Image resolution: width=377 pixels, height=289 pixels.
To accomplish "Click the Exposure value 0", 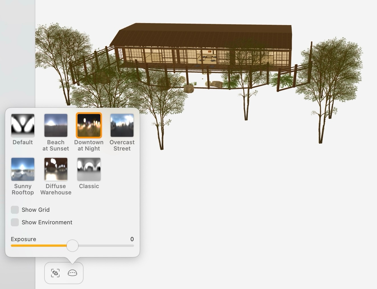I will click(132, 239).
